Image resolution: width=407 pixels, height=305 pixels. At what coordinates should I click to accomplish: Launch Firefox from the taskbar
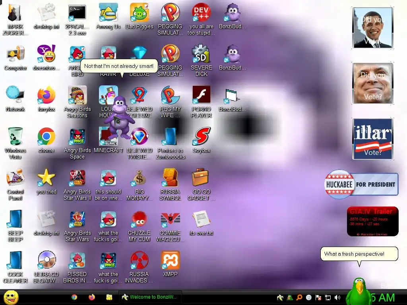(x=92, y=297)
